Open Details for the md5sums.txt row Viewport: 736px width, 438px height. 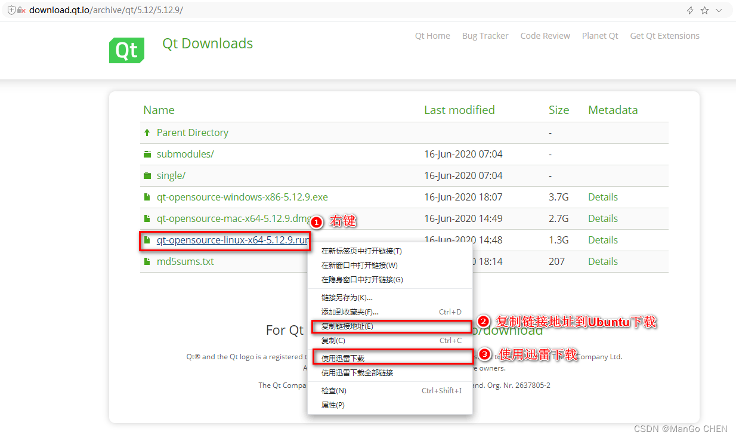(x=602, y=261)
